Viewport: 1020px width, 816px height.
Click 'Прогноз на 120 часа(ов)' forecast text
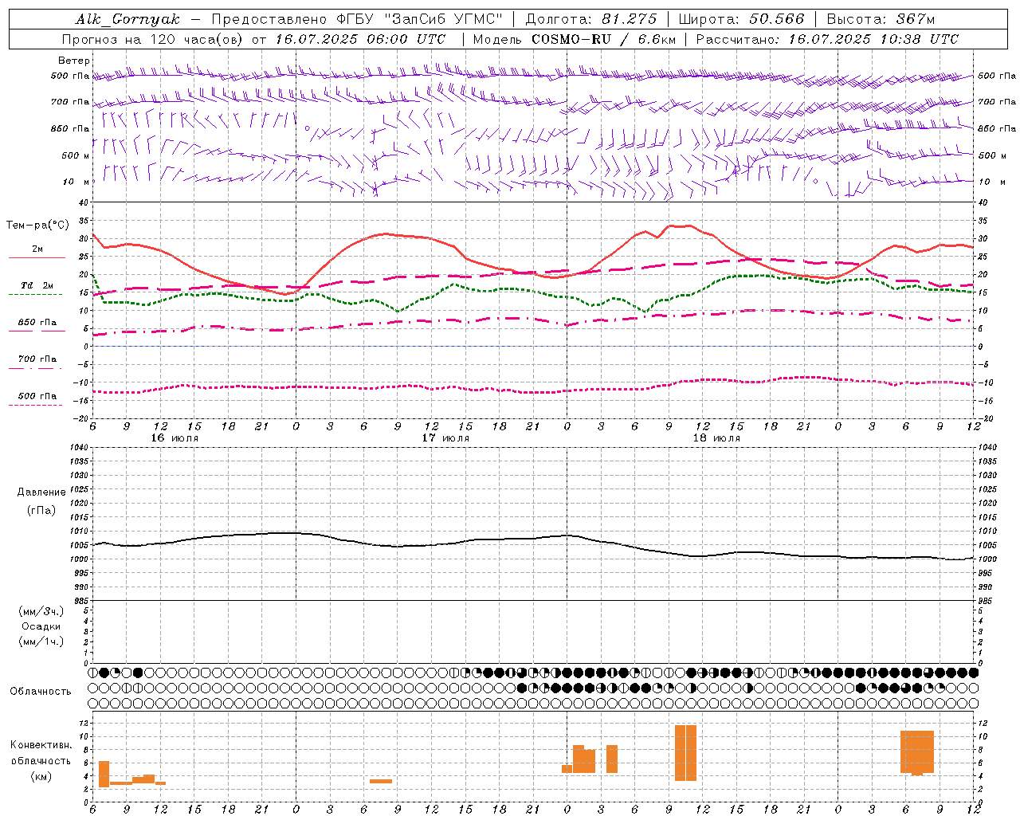154,39
